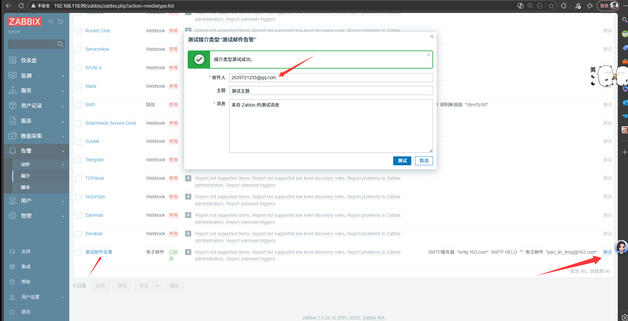Screen dimensions: 628x321
Task: Click the browser address bar URL
Action: 114,6
